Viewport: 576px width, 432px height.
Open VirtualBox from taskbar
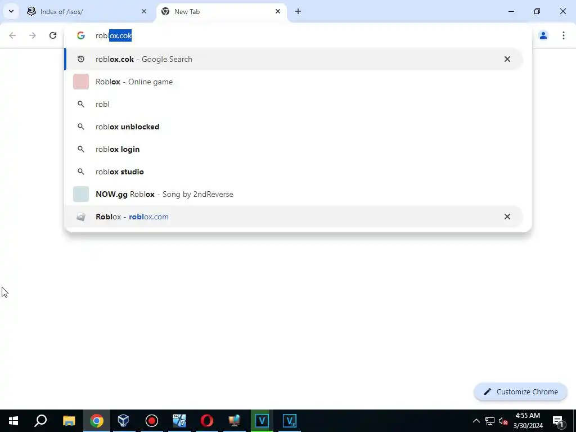click(124, 421)
